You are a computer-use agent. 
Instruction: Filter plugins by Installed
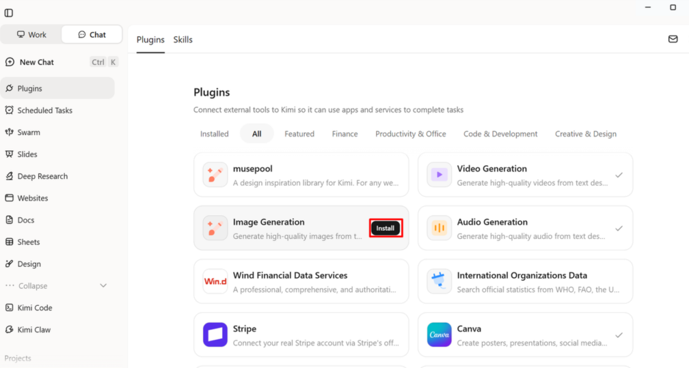point(215,134)
